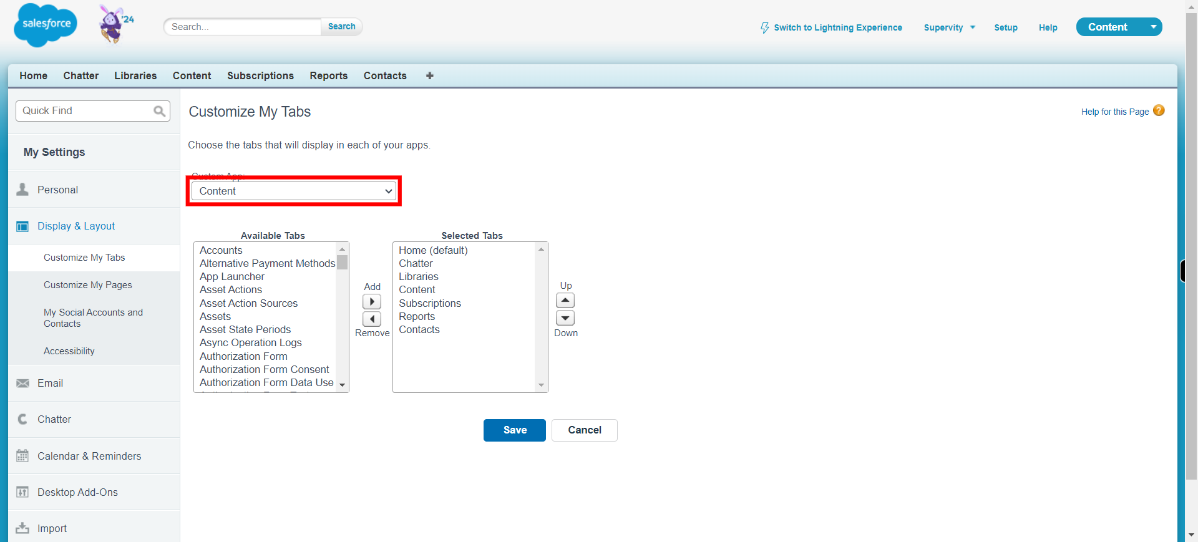This screenshot has height=542, width=1198.
Task: Click the Salesforce cloud logo
Action: pos(46,25)
